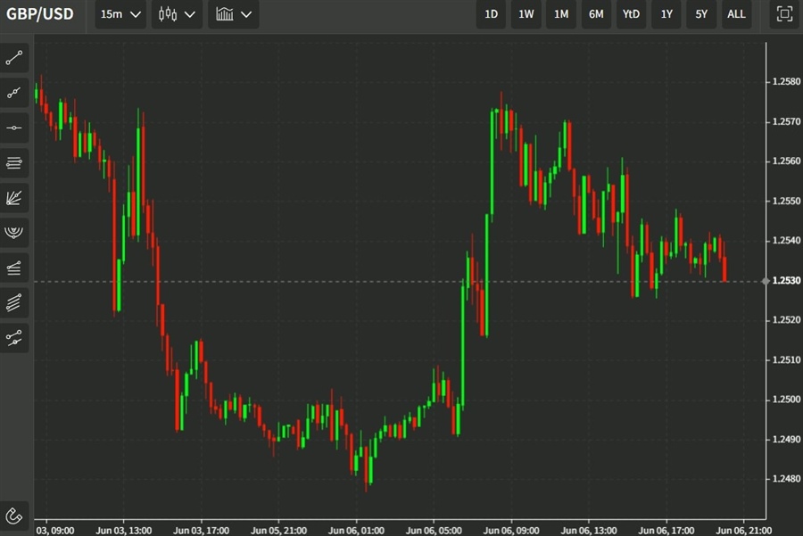Viewport: 803px width, 536px height.
Task: Select the ray line drawing tool
Action: pyautogui.click(x=13, y=93)
